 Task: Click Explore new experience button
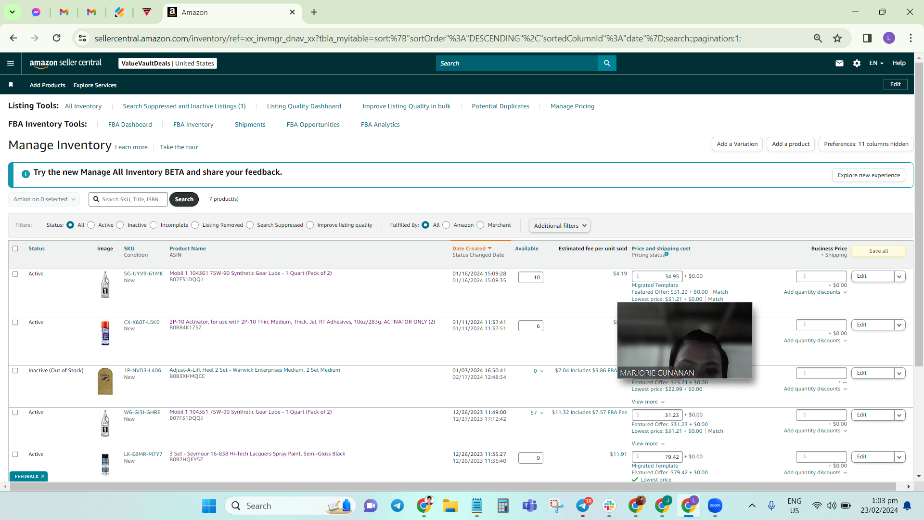868,175
